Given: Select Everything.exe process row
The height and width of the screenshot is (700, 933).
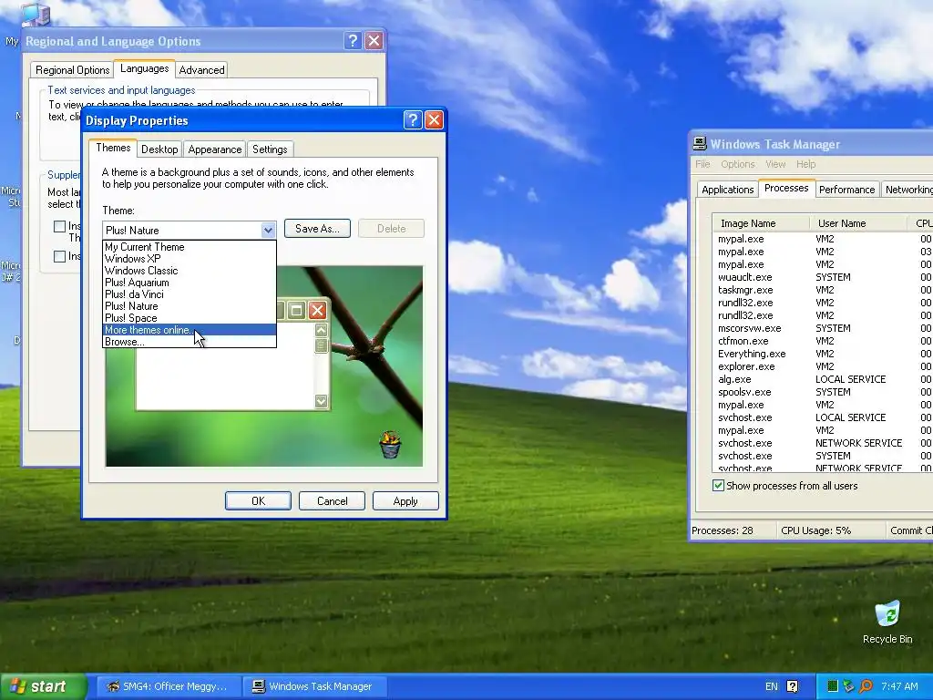Looking at the screenshot, I should coord(823,354).
